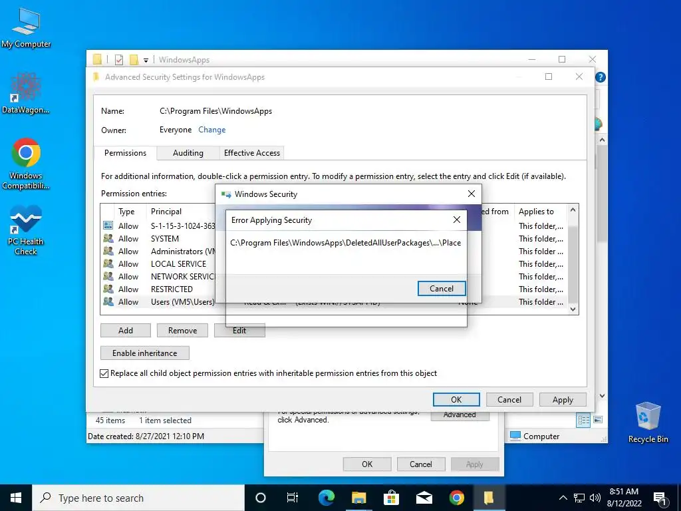This screenshot has width=681, height=511.
Task: Launch Google Chrome from taskbar
Action: 456,498
